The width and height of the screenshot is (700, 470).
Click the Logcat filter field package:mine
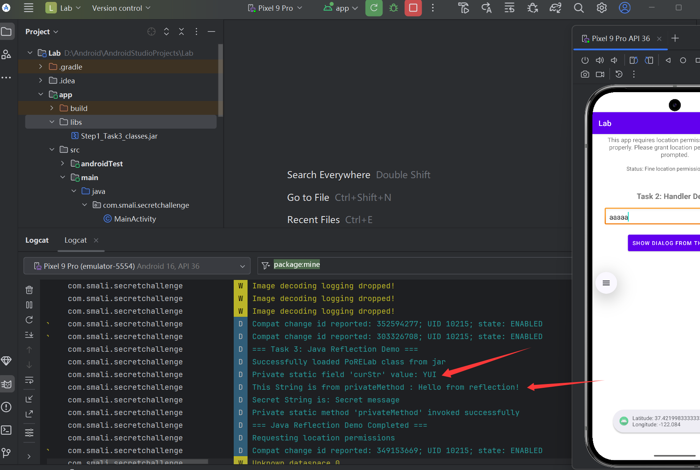point(297,265)
